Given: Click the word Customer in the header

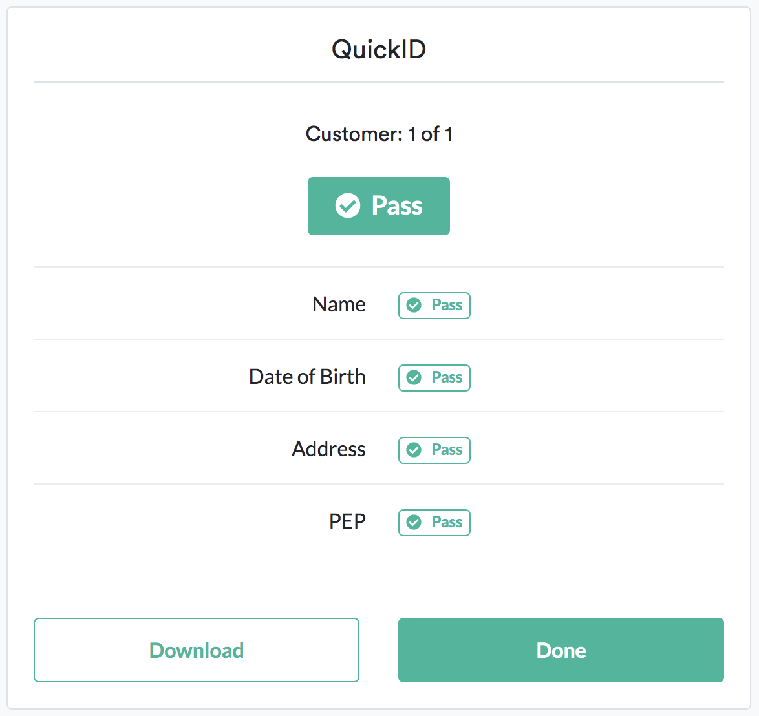Looking at the screenshot, I should (x=353, y=134).
